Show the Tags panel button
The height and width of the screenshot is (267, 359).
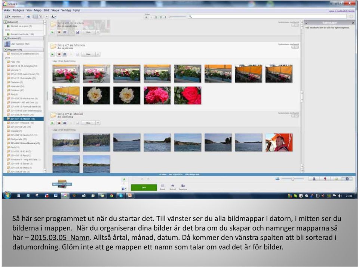coord(336,179)
